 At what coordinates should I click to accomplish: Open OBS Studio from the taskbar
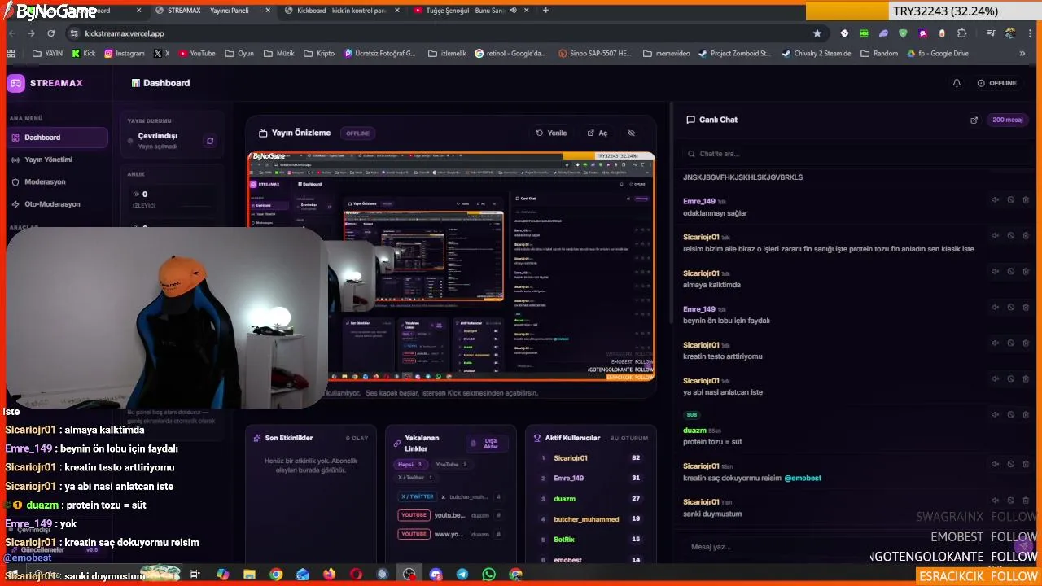click(409, 574)
